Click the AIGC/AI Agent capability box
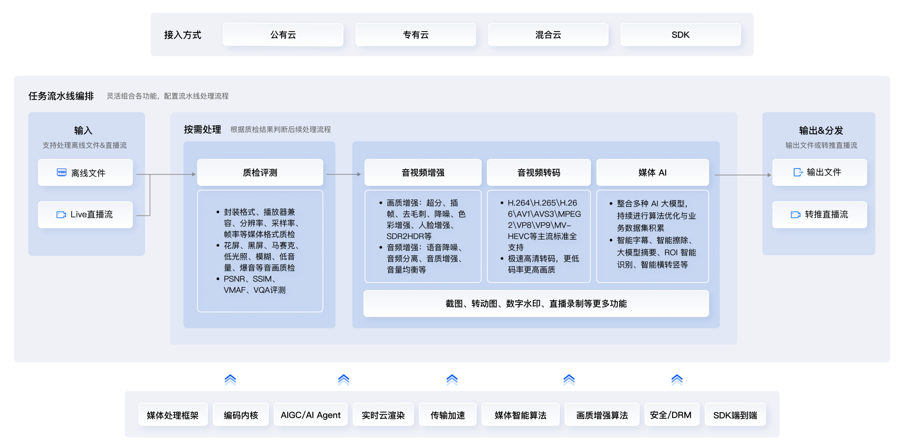This screenshot has width=904, height=447. point(310,415)
